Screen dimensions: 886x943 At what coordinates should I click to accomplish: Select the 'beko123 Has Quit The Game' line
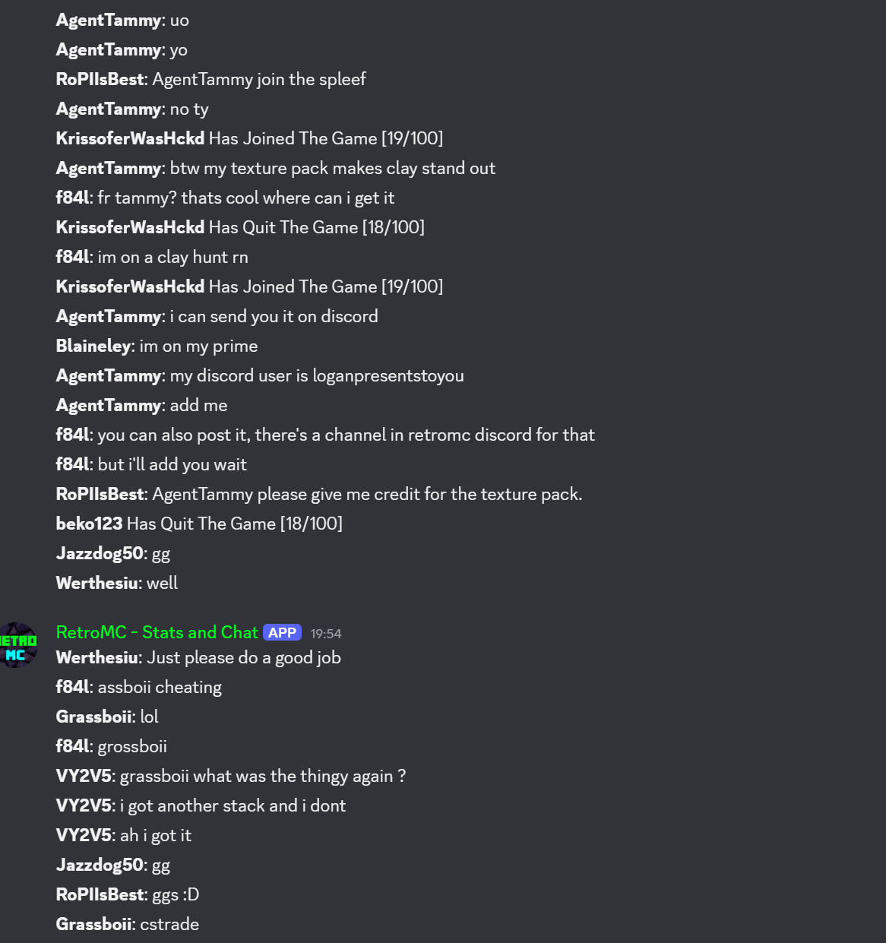click(199, 524)
